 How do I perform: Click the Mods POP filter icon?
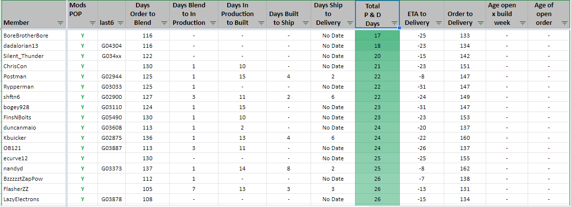click(92, 23)
